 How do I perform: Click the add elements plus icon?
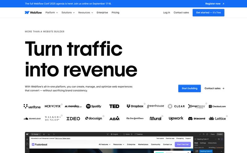point(27,139)
